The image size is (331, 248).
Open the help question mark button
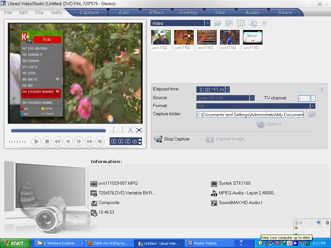point(313,4)
